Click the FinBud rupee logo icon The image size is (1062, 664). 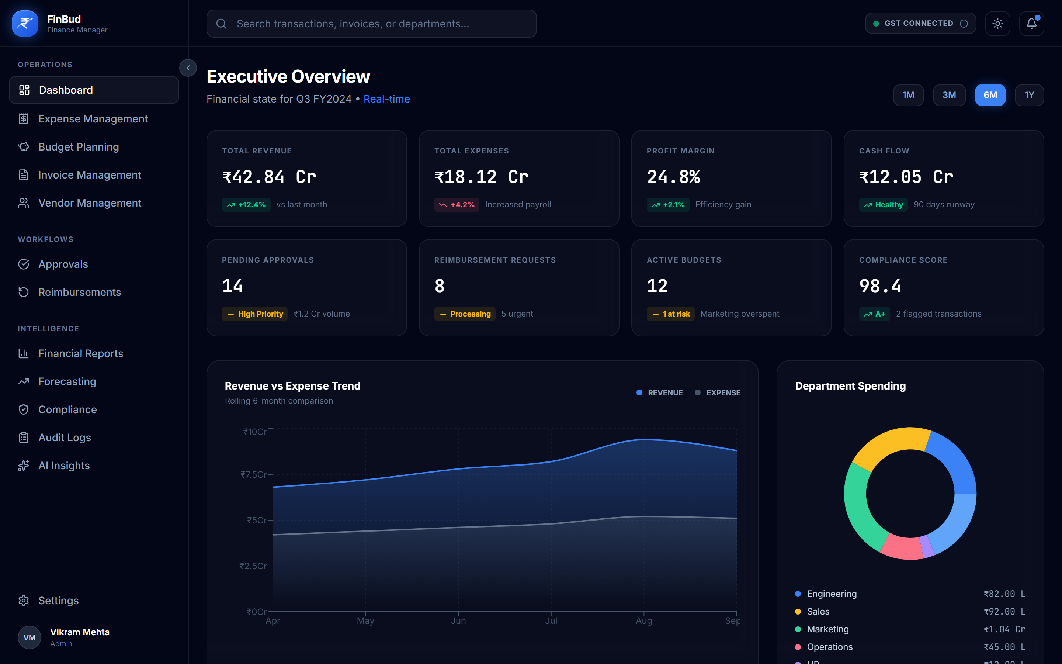point(25,23)
